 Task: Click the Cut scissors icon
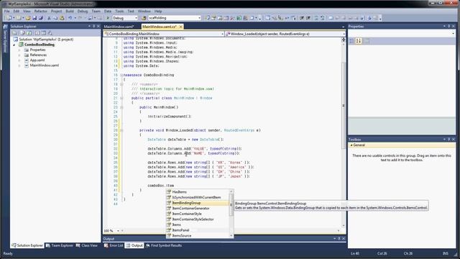(49, 18)
